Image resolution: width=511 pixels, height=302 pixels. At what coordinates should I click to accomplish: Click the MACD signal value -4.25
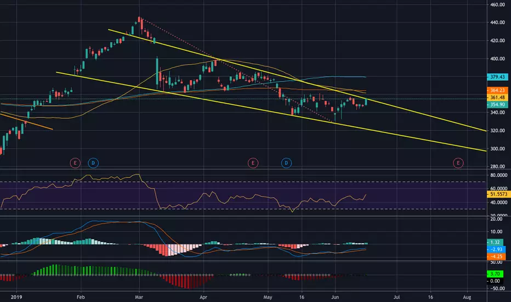coord(496,256)
